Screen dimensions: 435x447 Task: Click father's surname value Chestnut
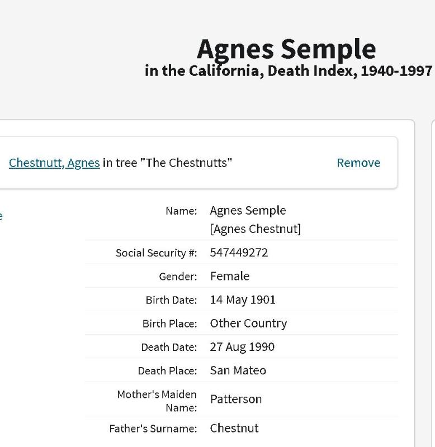[x=234, y=428]
